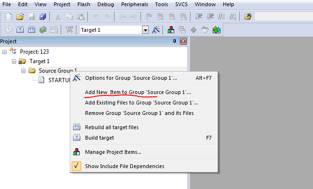This screenshot has width=313, height=189.
Task: Click the find text input field
Action: click(284, 17)
